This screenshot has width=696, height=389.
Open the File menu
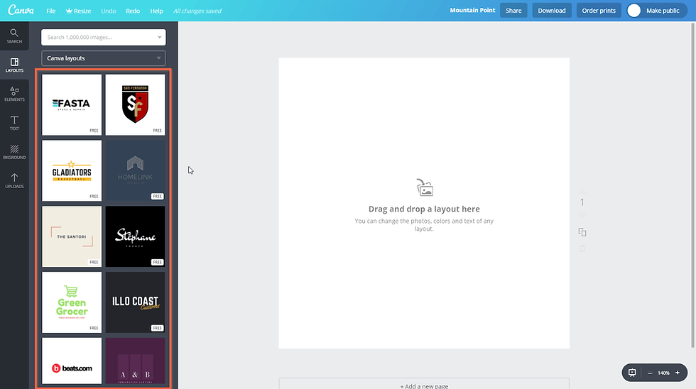(x=51, y=11)
